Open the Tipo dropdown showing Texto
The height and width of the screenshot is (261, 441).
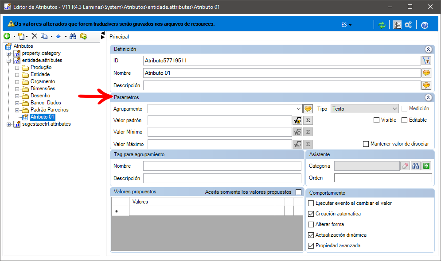click(365, 109)
